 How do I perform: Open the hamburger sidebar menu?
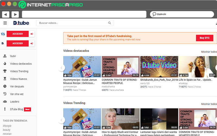pos(5,23)
